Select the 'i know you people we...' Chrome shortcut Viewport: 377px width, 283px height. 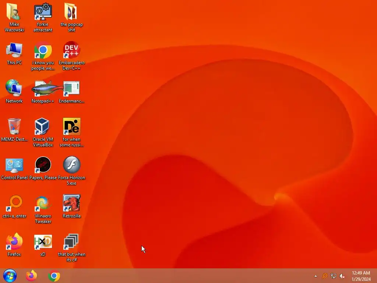[43, 50]
